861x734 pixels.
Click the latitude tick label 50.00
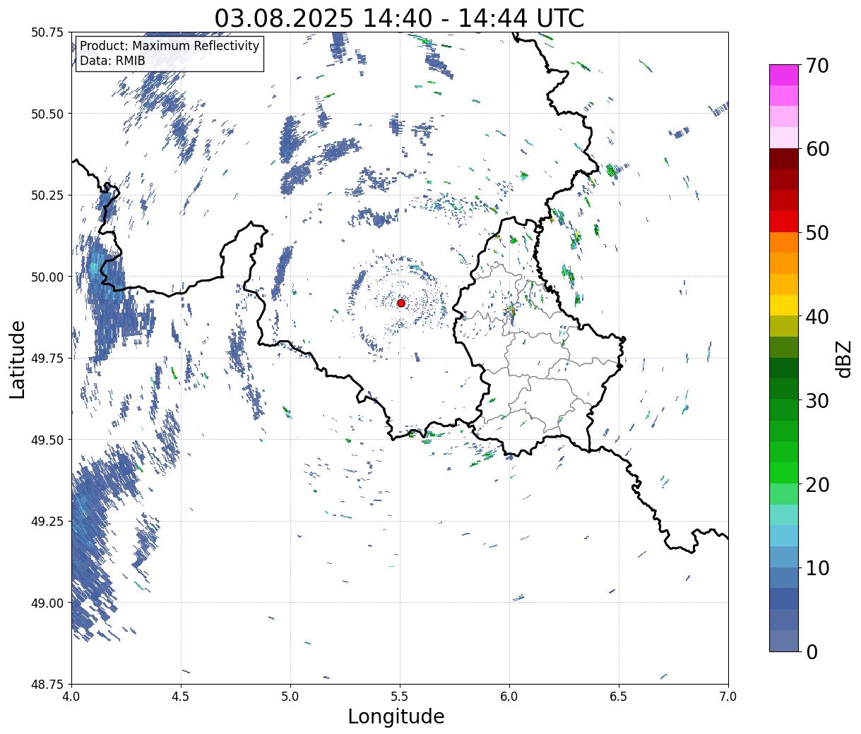(47, 277)
